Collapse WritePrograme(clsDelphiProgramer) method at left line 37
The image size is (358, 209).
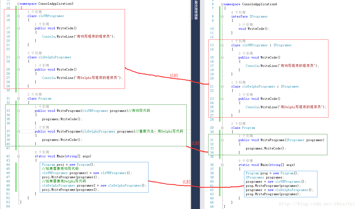[x=18, y=131]
